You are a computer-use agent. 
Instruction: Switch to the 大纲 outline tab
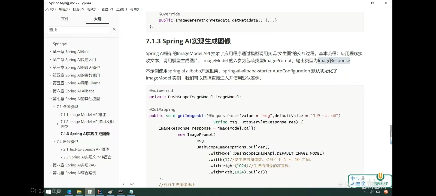tap(98, 19)
